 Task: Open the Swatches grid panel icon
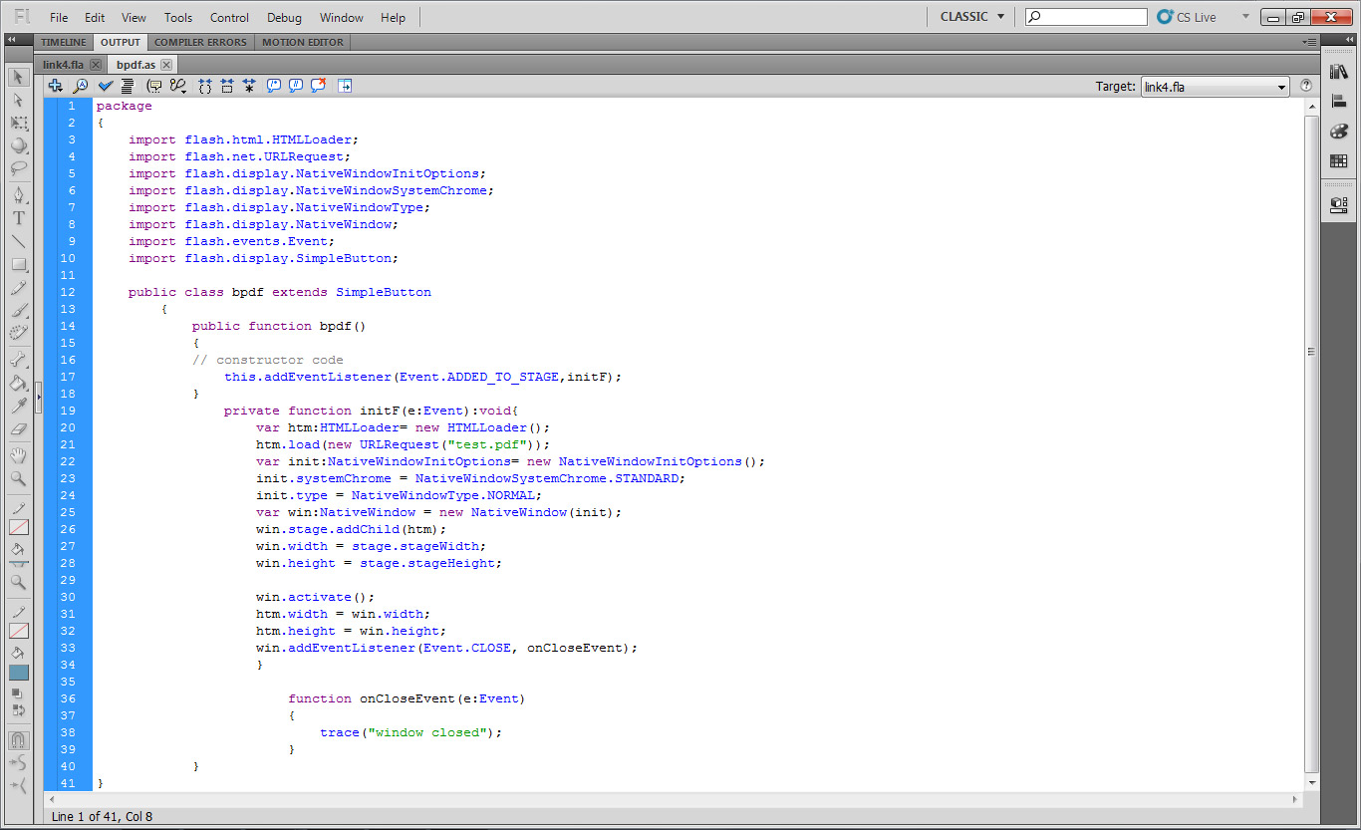click(1339, 161)
